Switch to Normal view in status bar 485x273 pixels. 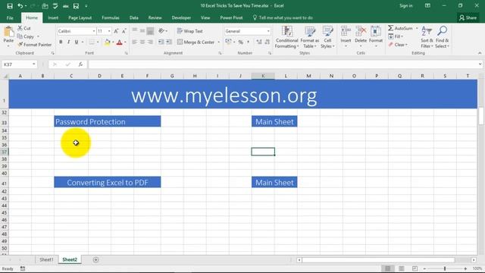point(387,268)
